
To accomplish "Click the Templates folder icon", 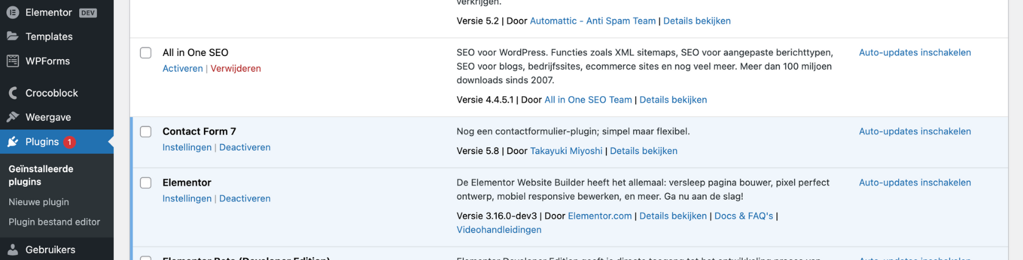I will 13,37.
